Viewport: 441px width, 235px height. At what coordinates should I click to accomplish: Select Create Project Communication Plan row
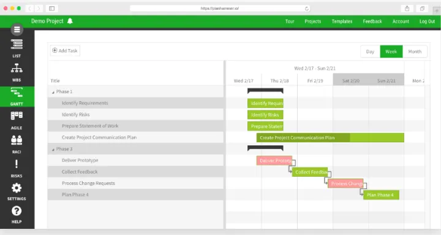click(135, 137)
